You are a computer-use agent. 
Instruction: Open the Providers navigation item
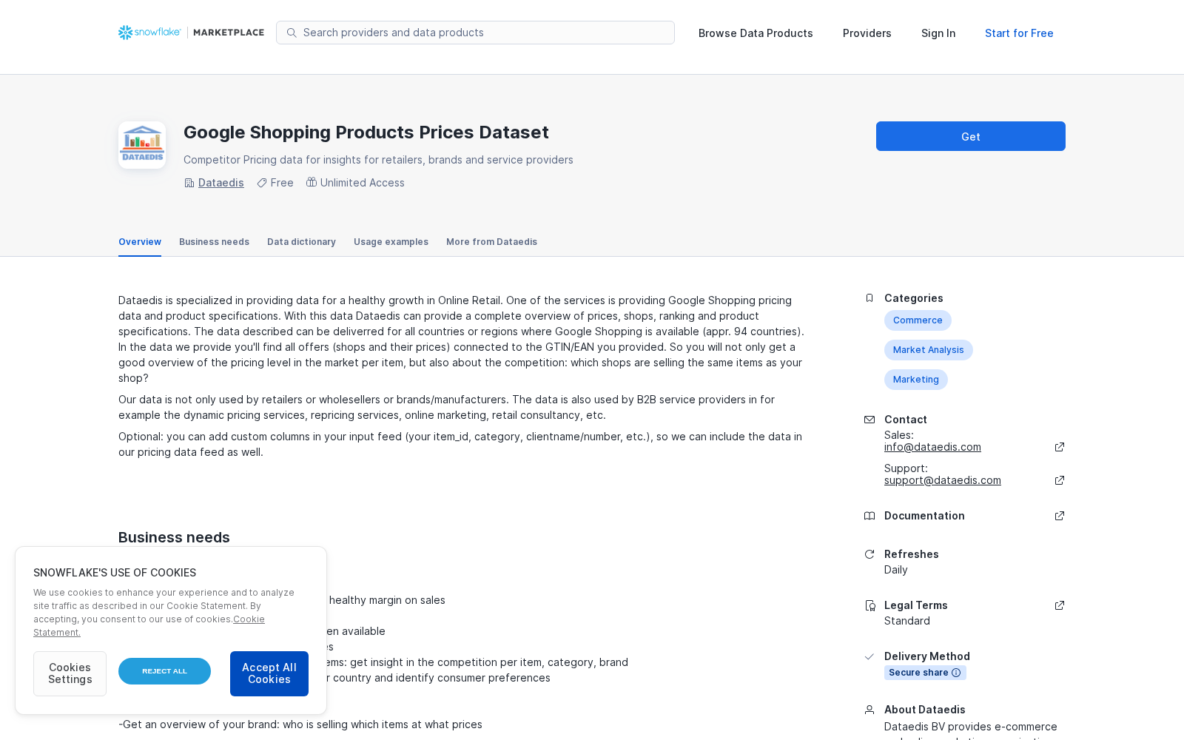tap(867, 33)
